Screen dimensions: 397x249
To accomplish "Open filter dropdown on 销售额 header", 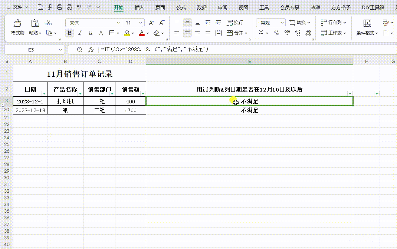I will point(143,93).
